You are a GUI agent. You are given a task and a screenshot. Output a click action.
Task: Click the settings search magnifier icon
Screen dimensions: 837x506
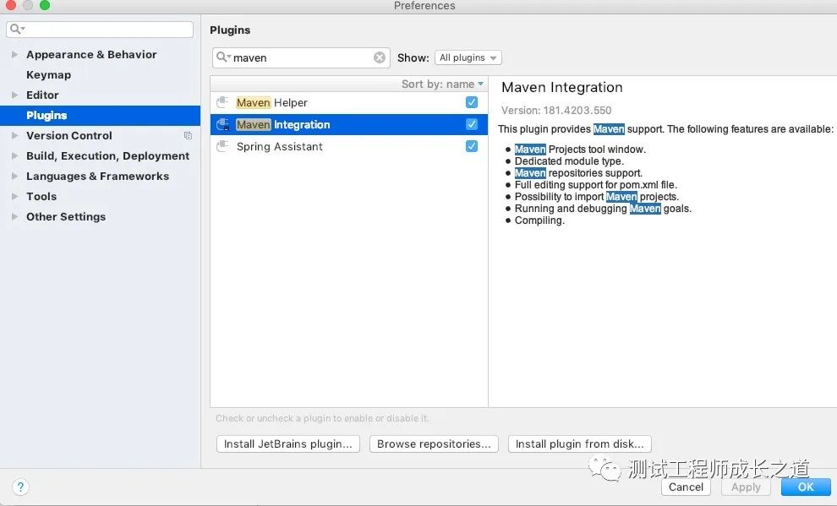(x=17, y=29)
